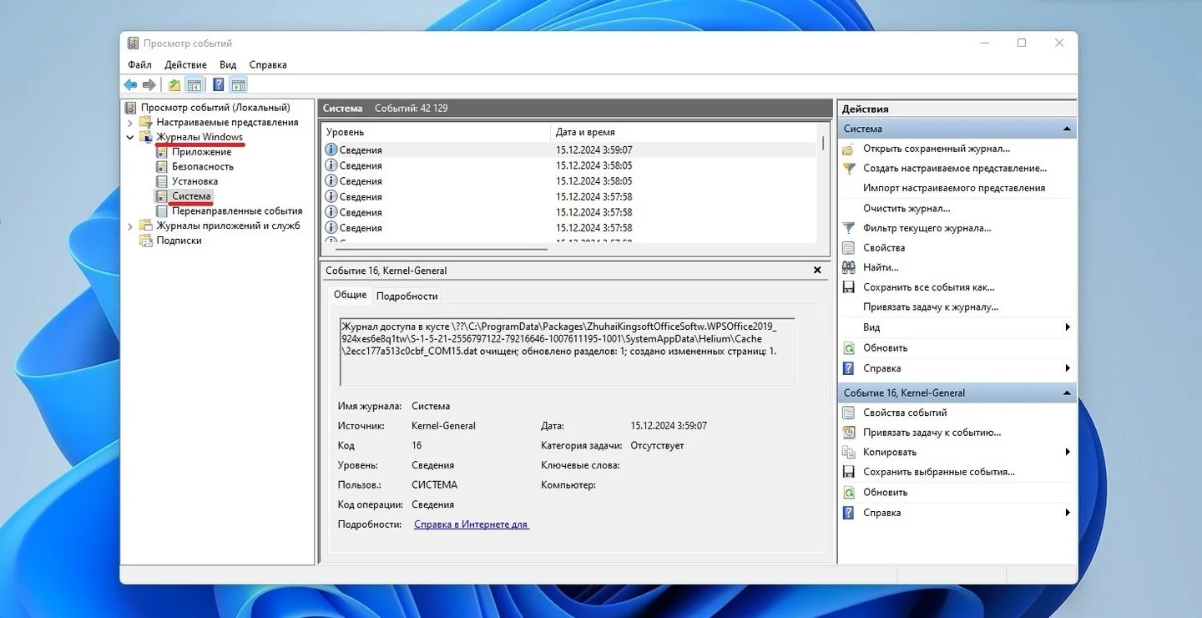This screenshot has width=1202, height=618.
Task: Click Очистить журнал action
Action: (907, 208)
